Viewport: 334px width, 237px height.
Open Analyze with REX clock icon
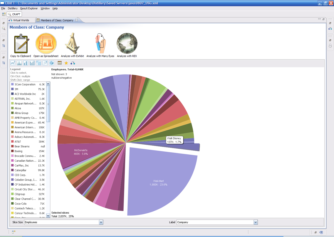tap(127, 43)
